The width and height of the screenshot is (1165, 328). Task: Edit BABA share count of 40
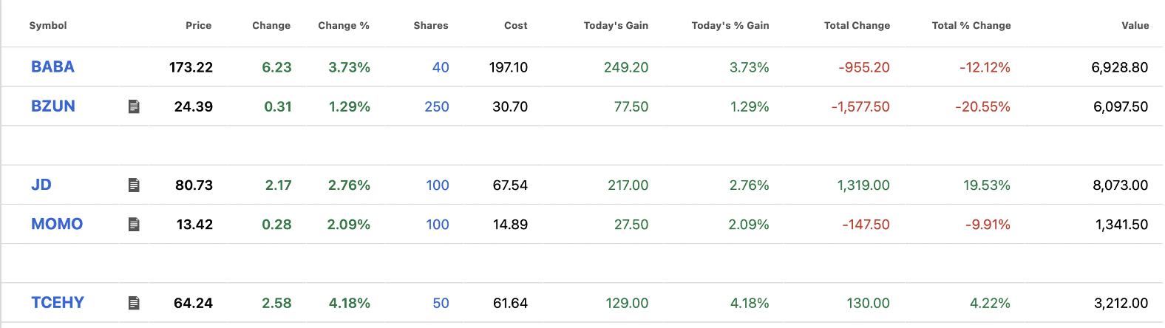441,68
